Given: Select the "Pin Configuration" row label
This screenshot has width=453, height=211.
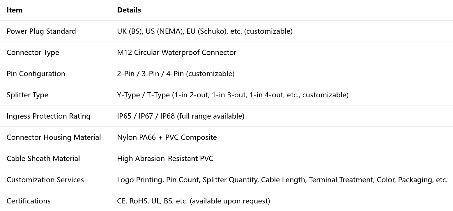Looking at the screenshot, I should click(36, 74).
